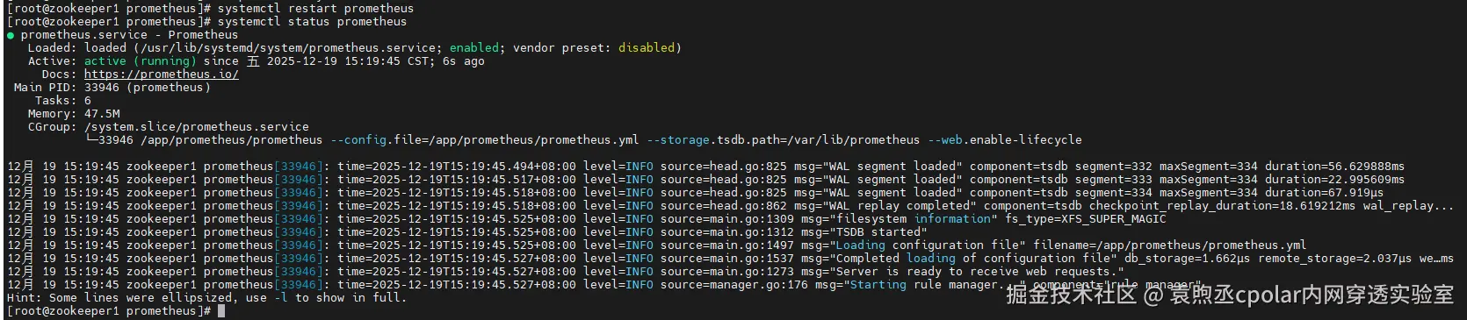This screenshot has width=1467, height=320.
Task: Select CGroup path /system.slice/prometheus.service
Action: pos(197,127)
